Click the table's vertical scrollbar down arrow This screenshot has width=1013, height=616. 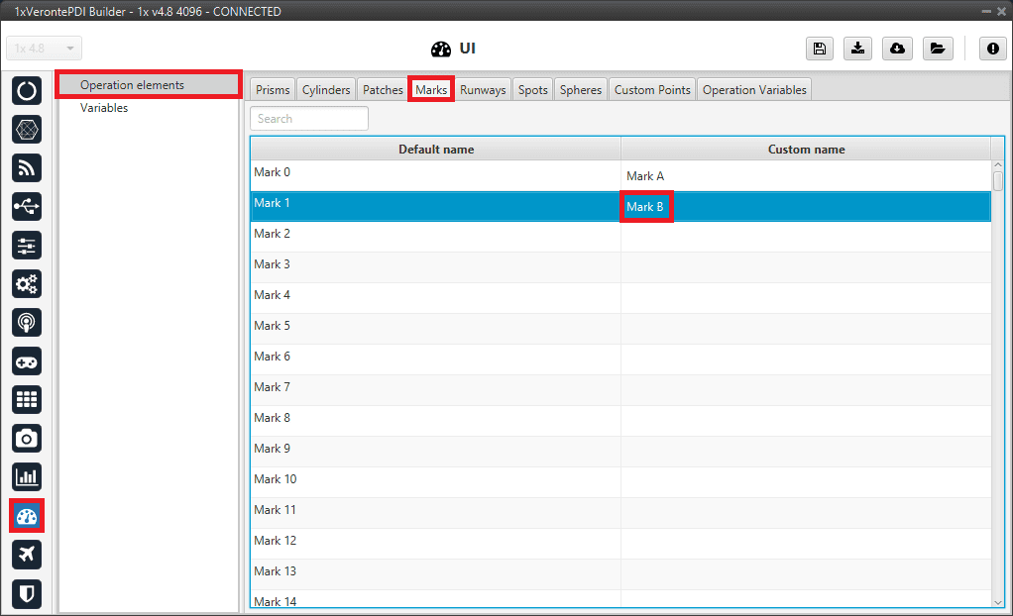click(x=998, y=601)
